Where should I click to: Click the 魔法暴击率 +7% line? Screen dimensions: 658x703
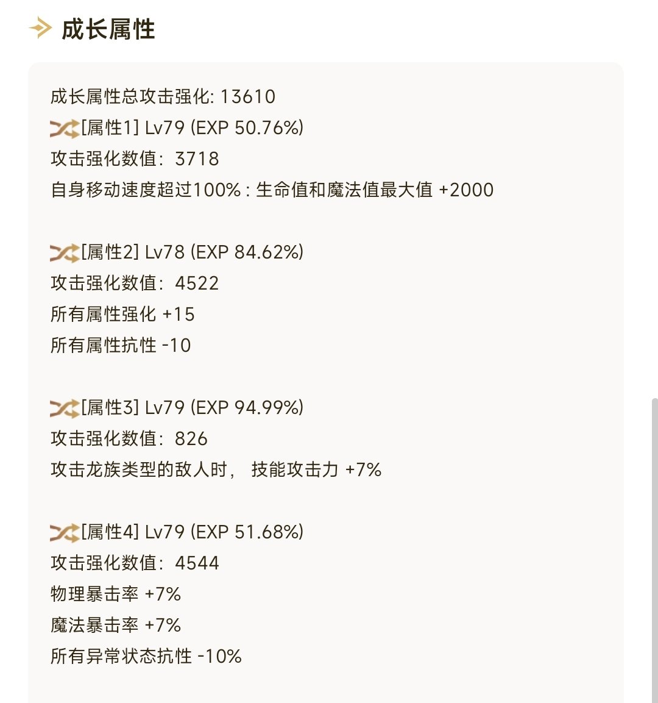[x=116, y=625]
